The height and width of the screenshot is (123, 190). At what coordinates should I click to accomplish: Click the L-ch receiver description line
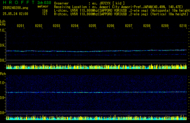point(122,10)
